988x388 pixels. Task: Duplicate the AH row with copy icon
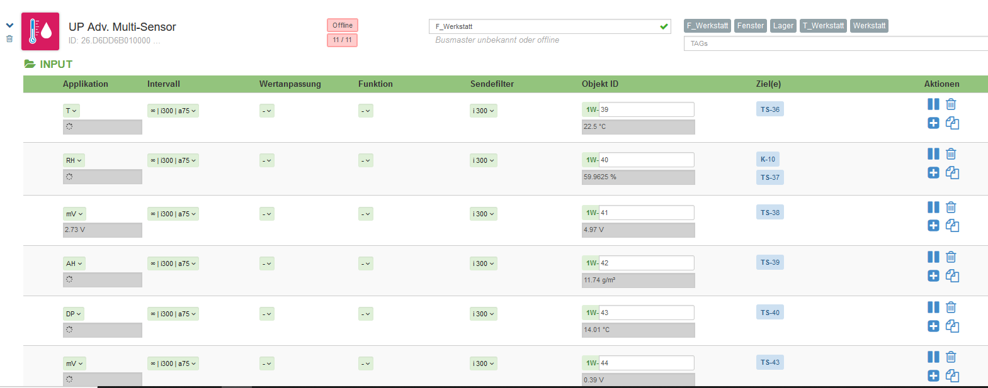tap(952, 276)
